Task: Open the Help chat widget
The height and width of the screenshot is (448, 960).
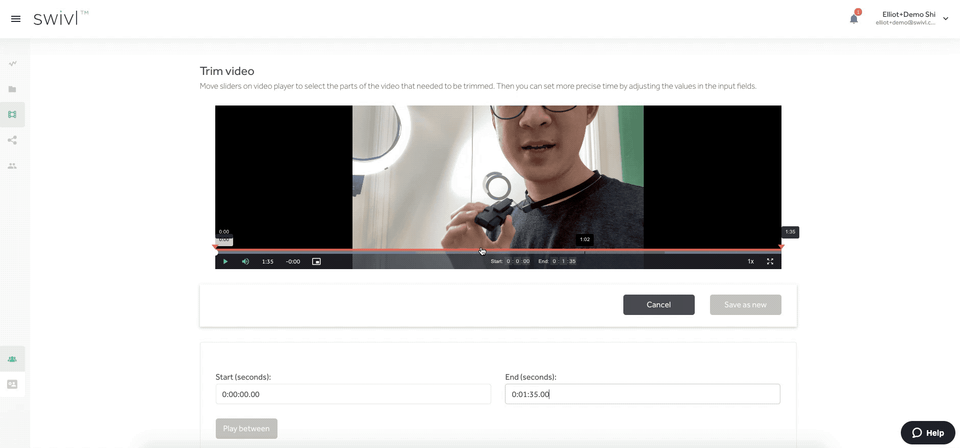Action: coord(927,433)
